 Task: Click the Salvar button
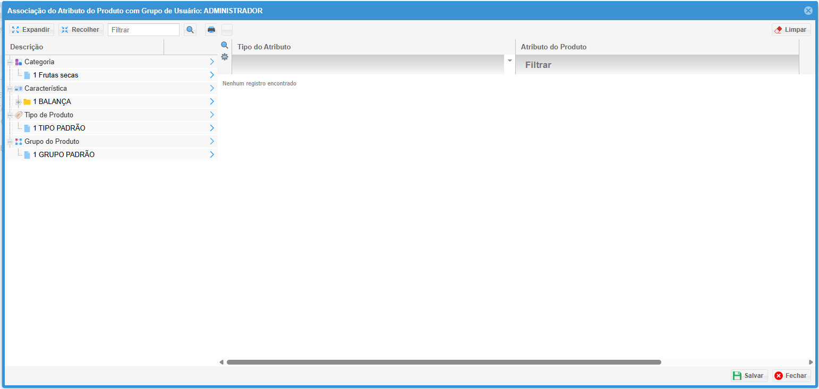[x=749, y=376]
